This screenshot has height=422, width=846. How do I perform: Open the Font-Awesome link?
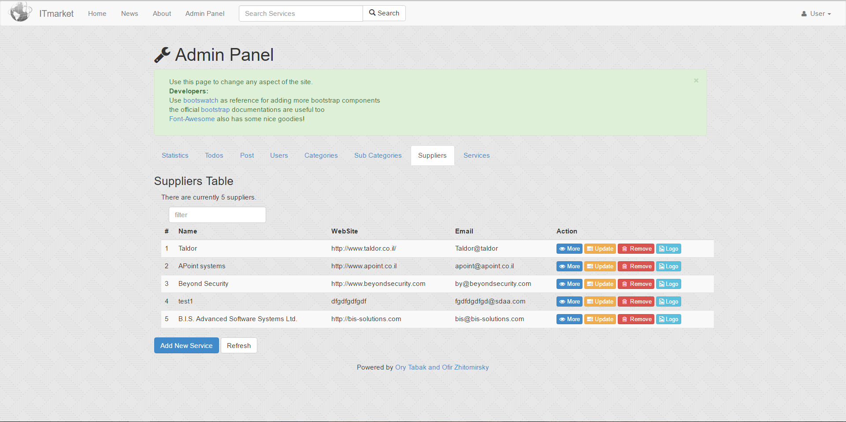(192, 119)
